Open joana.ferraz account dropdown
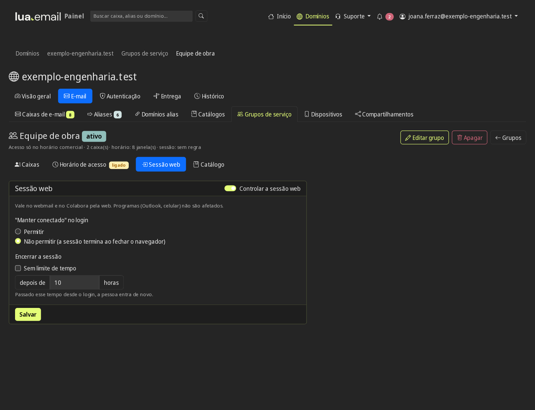Screen dimensions: 535x410 pyautogui.click(x=459, y=16)
